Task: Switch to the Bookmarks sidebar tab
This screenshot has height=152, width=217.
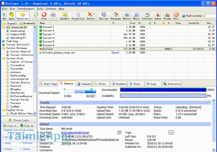Action: pos(27,23)
